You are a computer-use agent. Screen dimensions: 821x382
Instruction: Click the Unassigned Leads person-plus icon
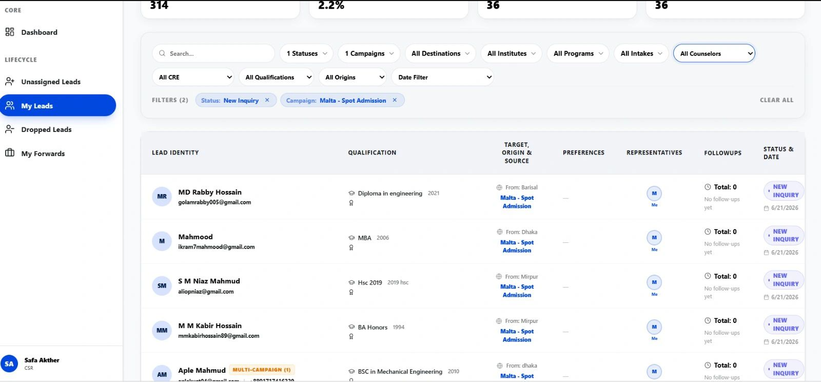[x=10, y=81]
